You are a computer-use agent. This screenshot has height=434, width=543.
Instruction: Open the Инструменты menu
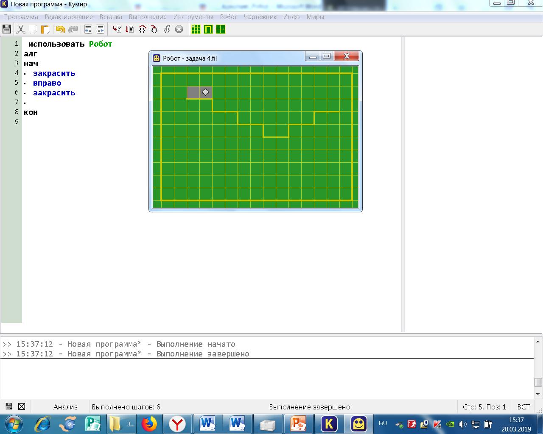(x=193, y=17)
